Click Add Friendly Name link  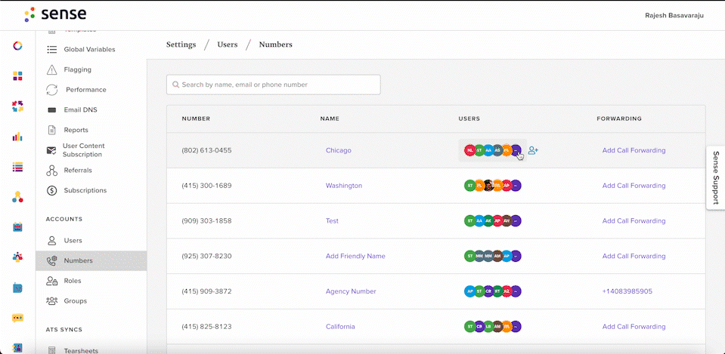pos(355,256)
